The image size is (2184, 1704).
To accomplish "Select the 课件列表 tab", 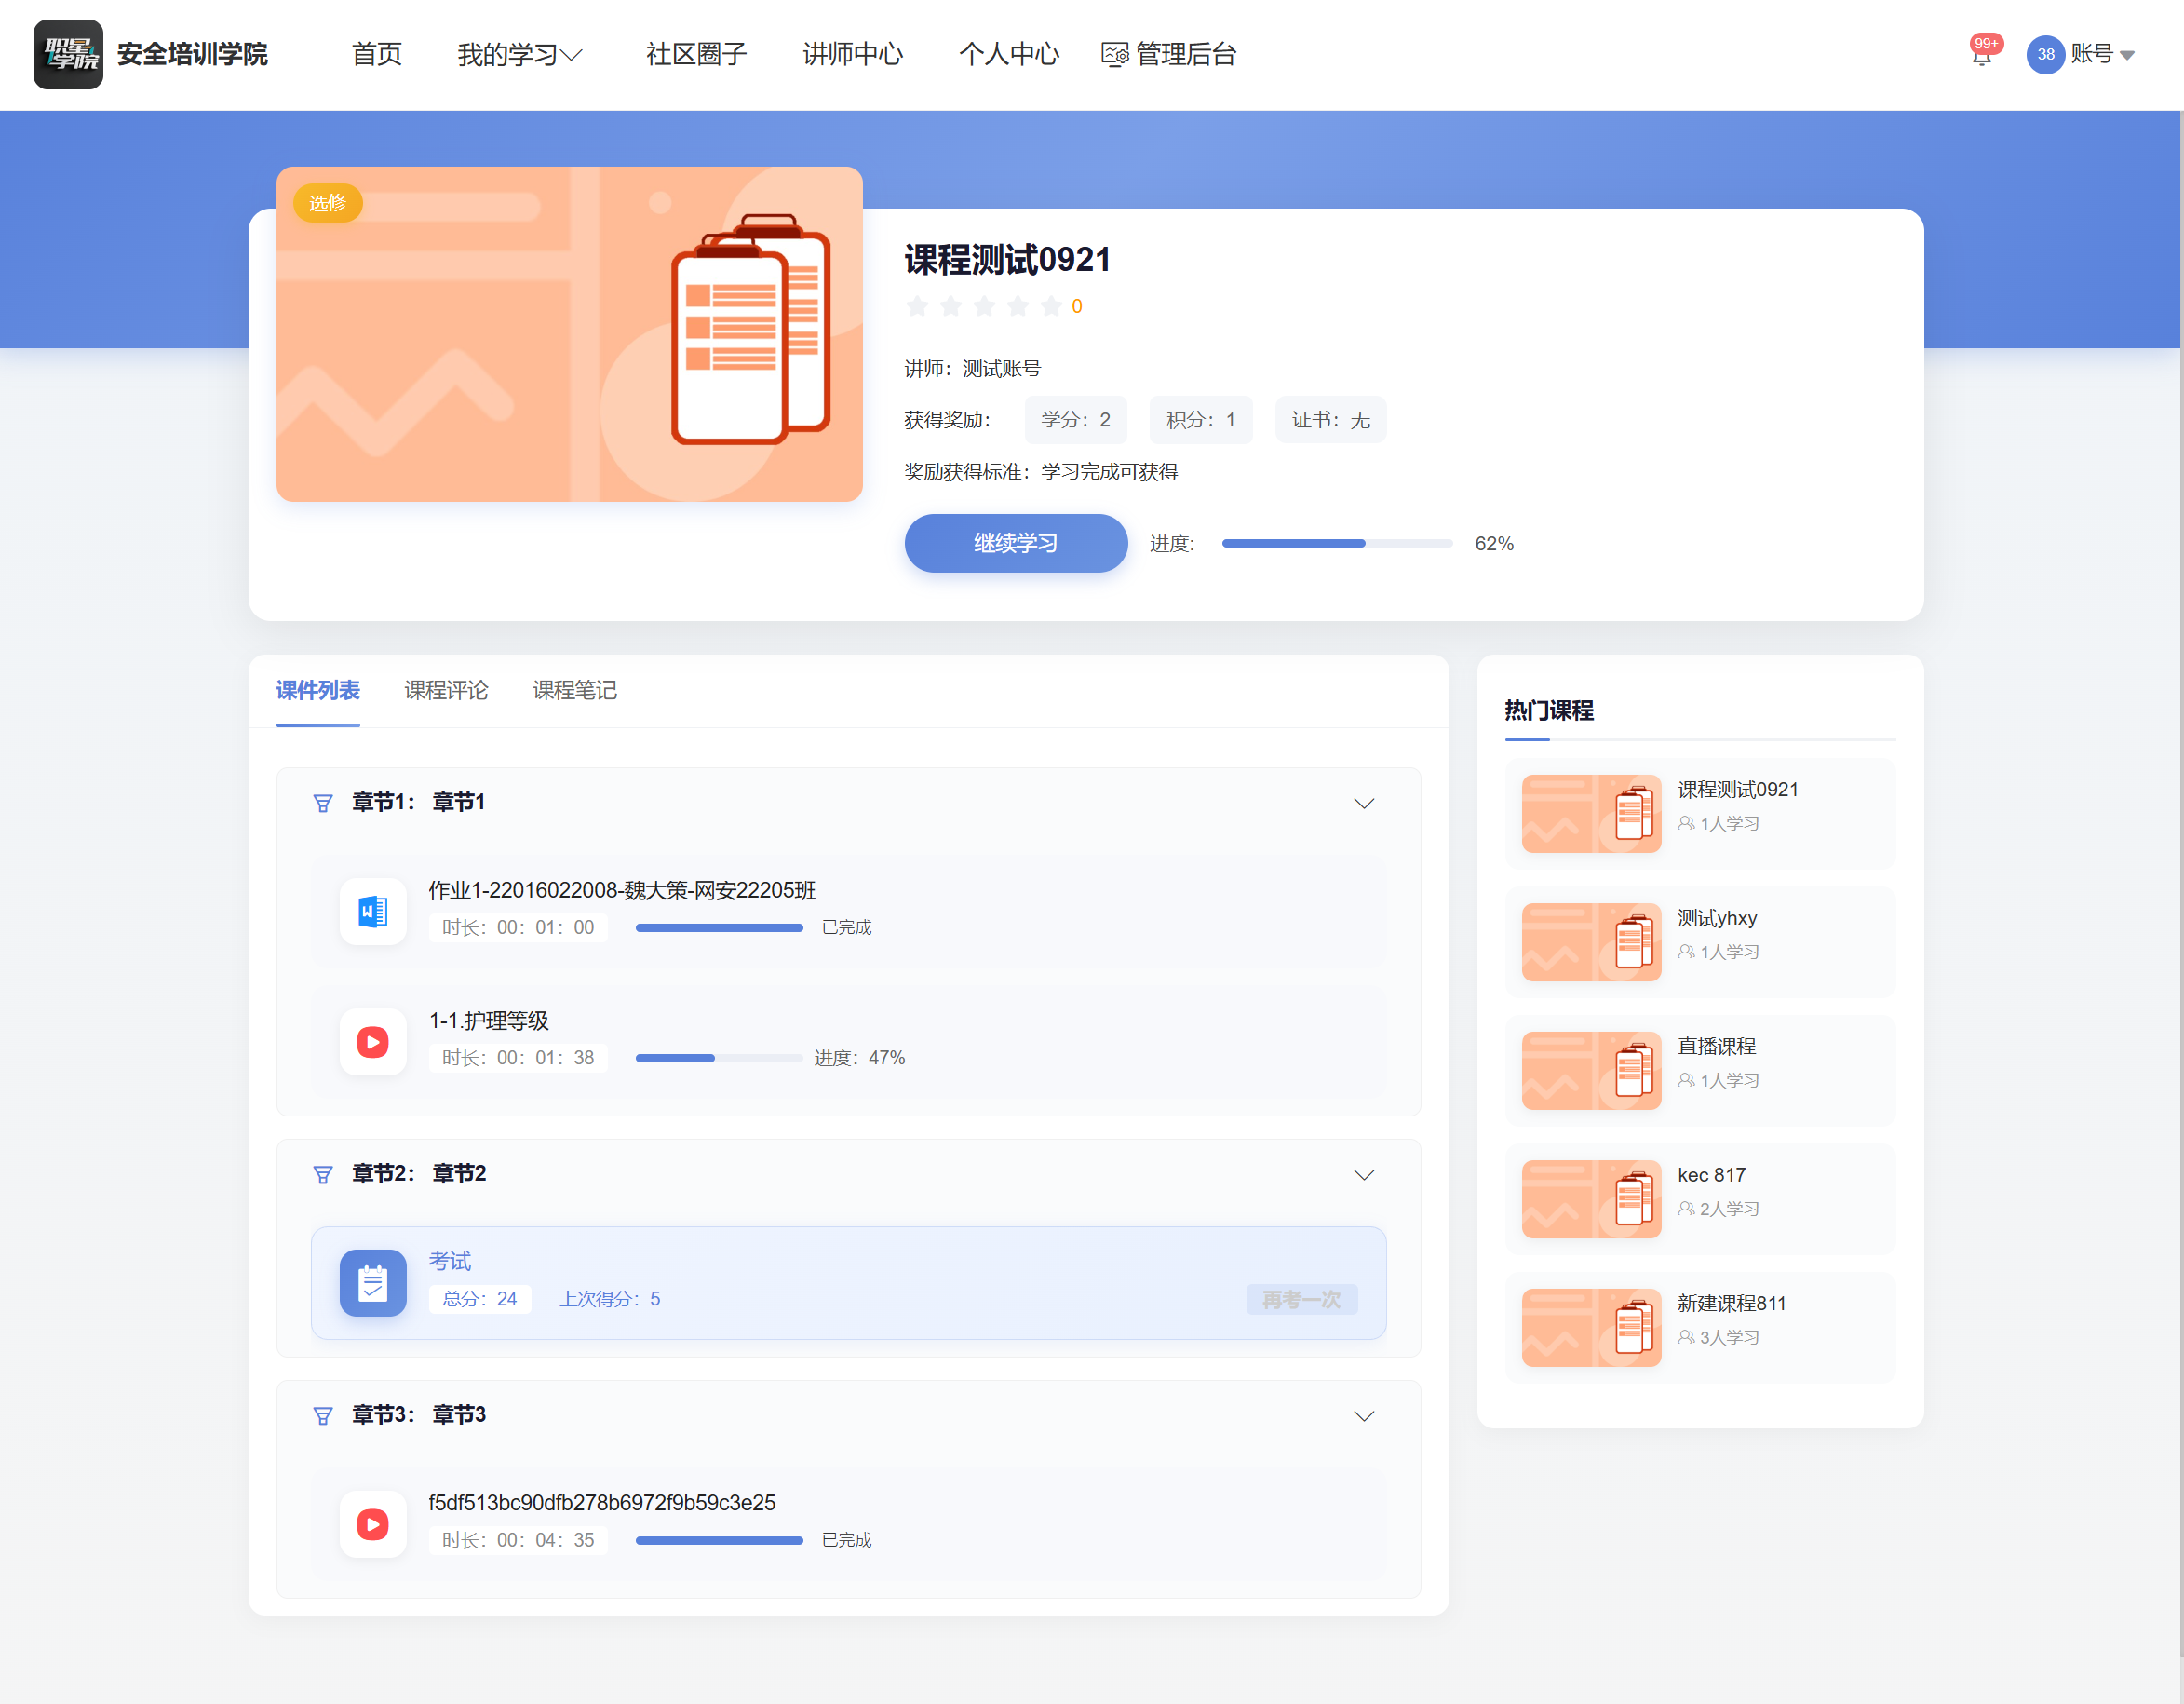I will pos(318,690).
